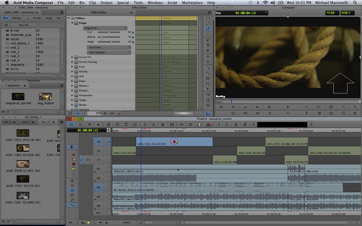This screenshot has width=362, height=226.
Task: Enable the Crop parameter checkbox
Action: 76,67
